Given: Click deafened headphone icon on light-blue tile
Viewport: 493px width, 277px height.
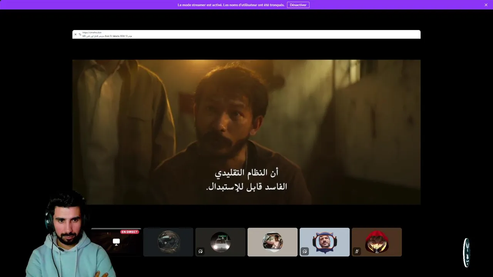Looking at the screenshot, I should coord(305,251).
